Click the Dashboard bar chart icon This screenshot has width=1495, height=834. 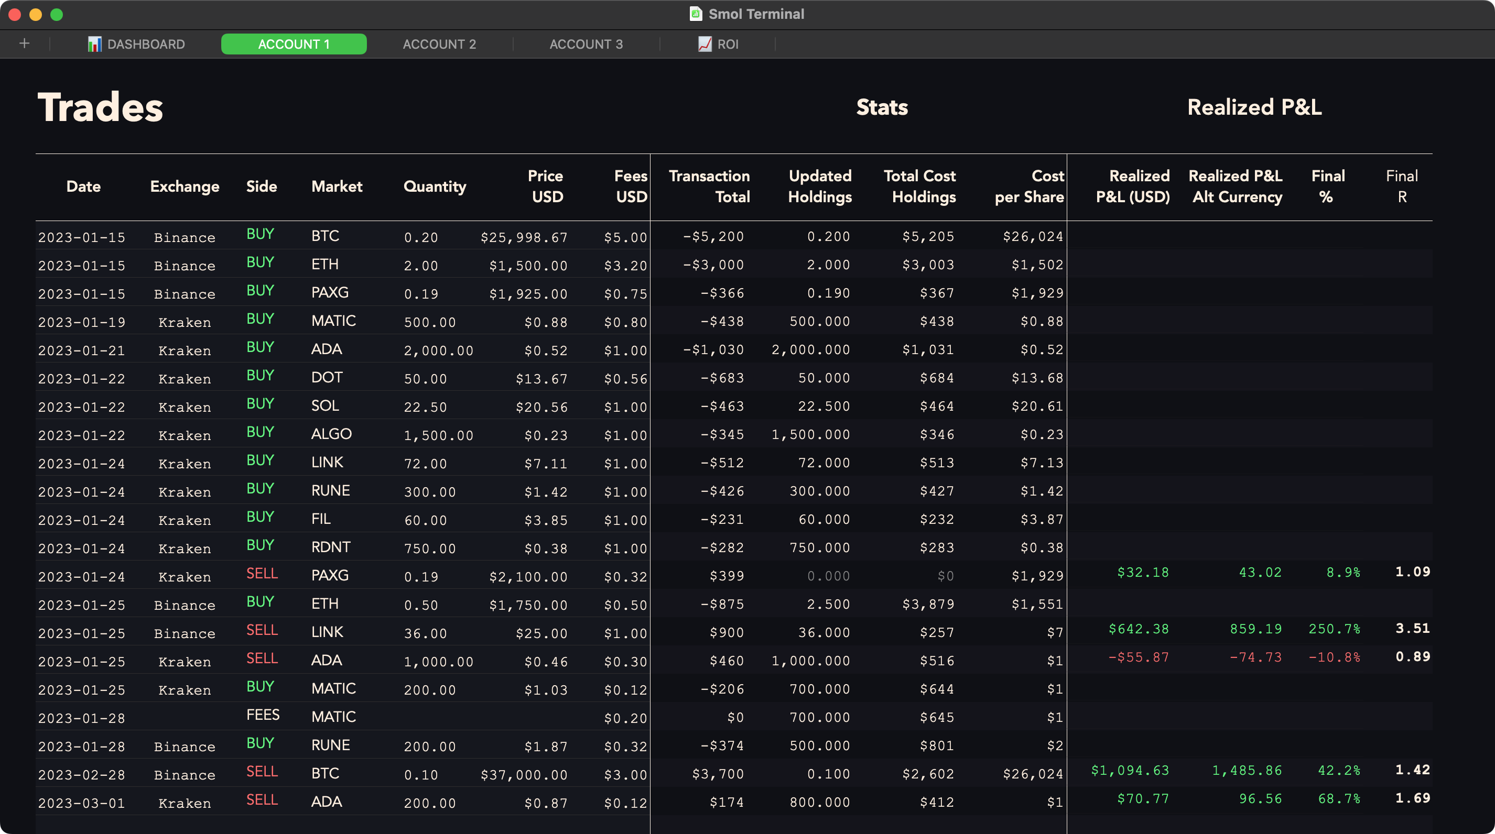[94, 44]
